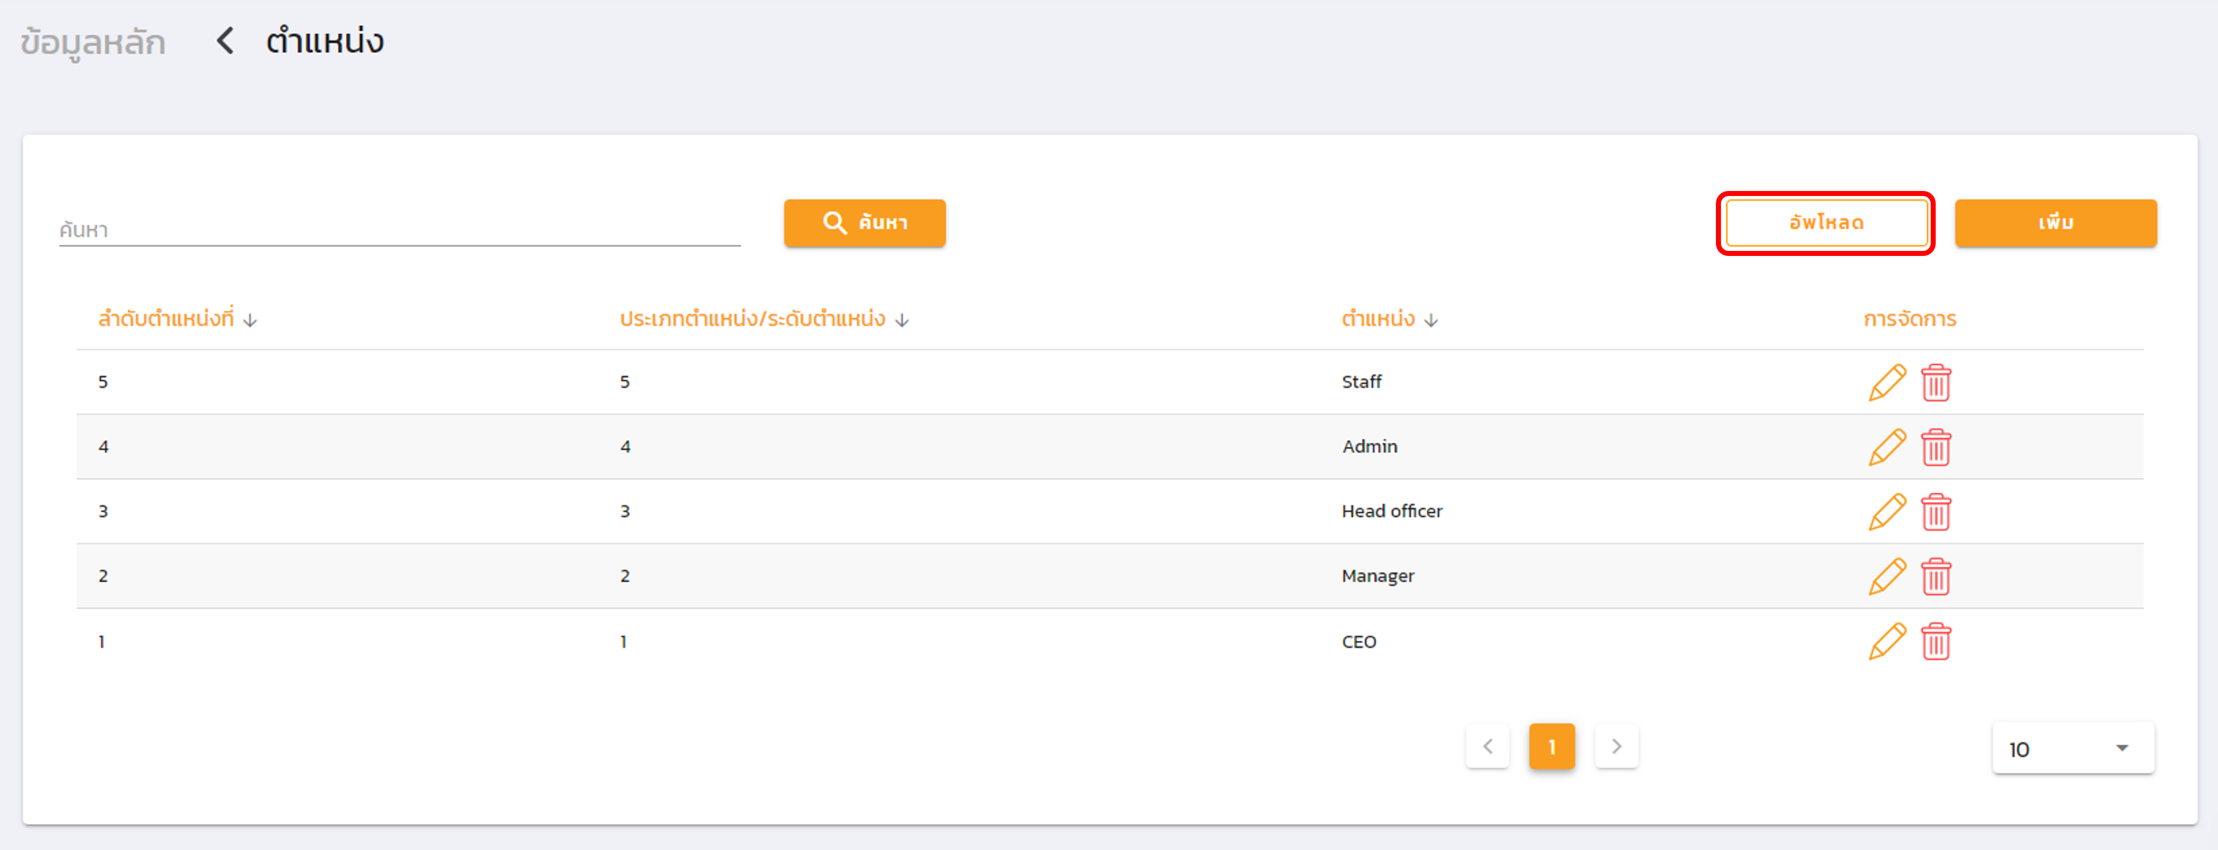Focus the ค้นหา search text field

click(399, 230)
